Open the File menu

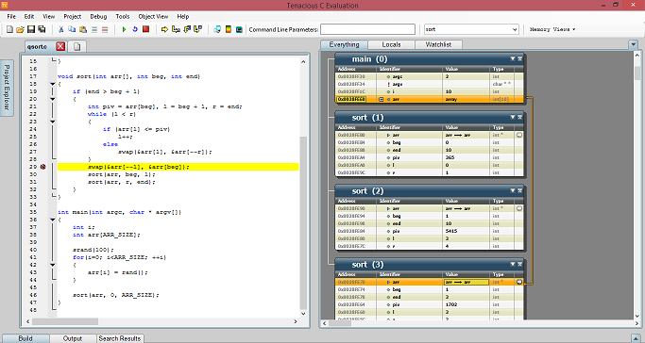click(11, 16)
